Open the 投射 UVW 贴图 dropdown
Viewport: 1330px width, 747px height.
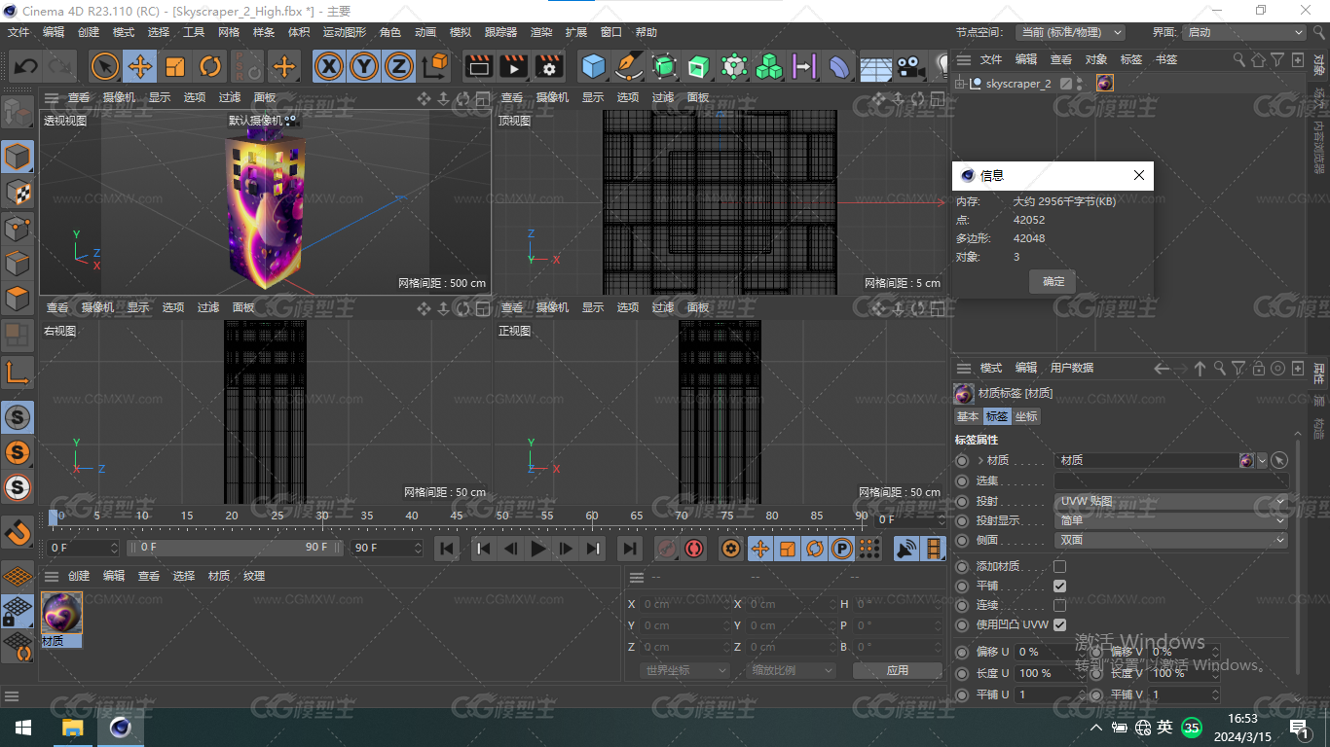(1171, 501)
